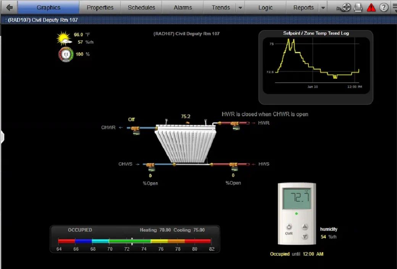Click the printer icon in toolbar
Image resolution: width=397 pixels, height=269 pixels.
[358, 7]
